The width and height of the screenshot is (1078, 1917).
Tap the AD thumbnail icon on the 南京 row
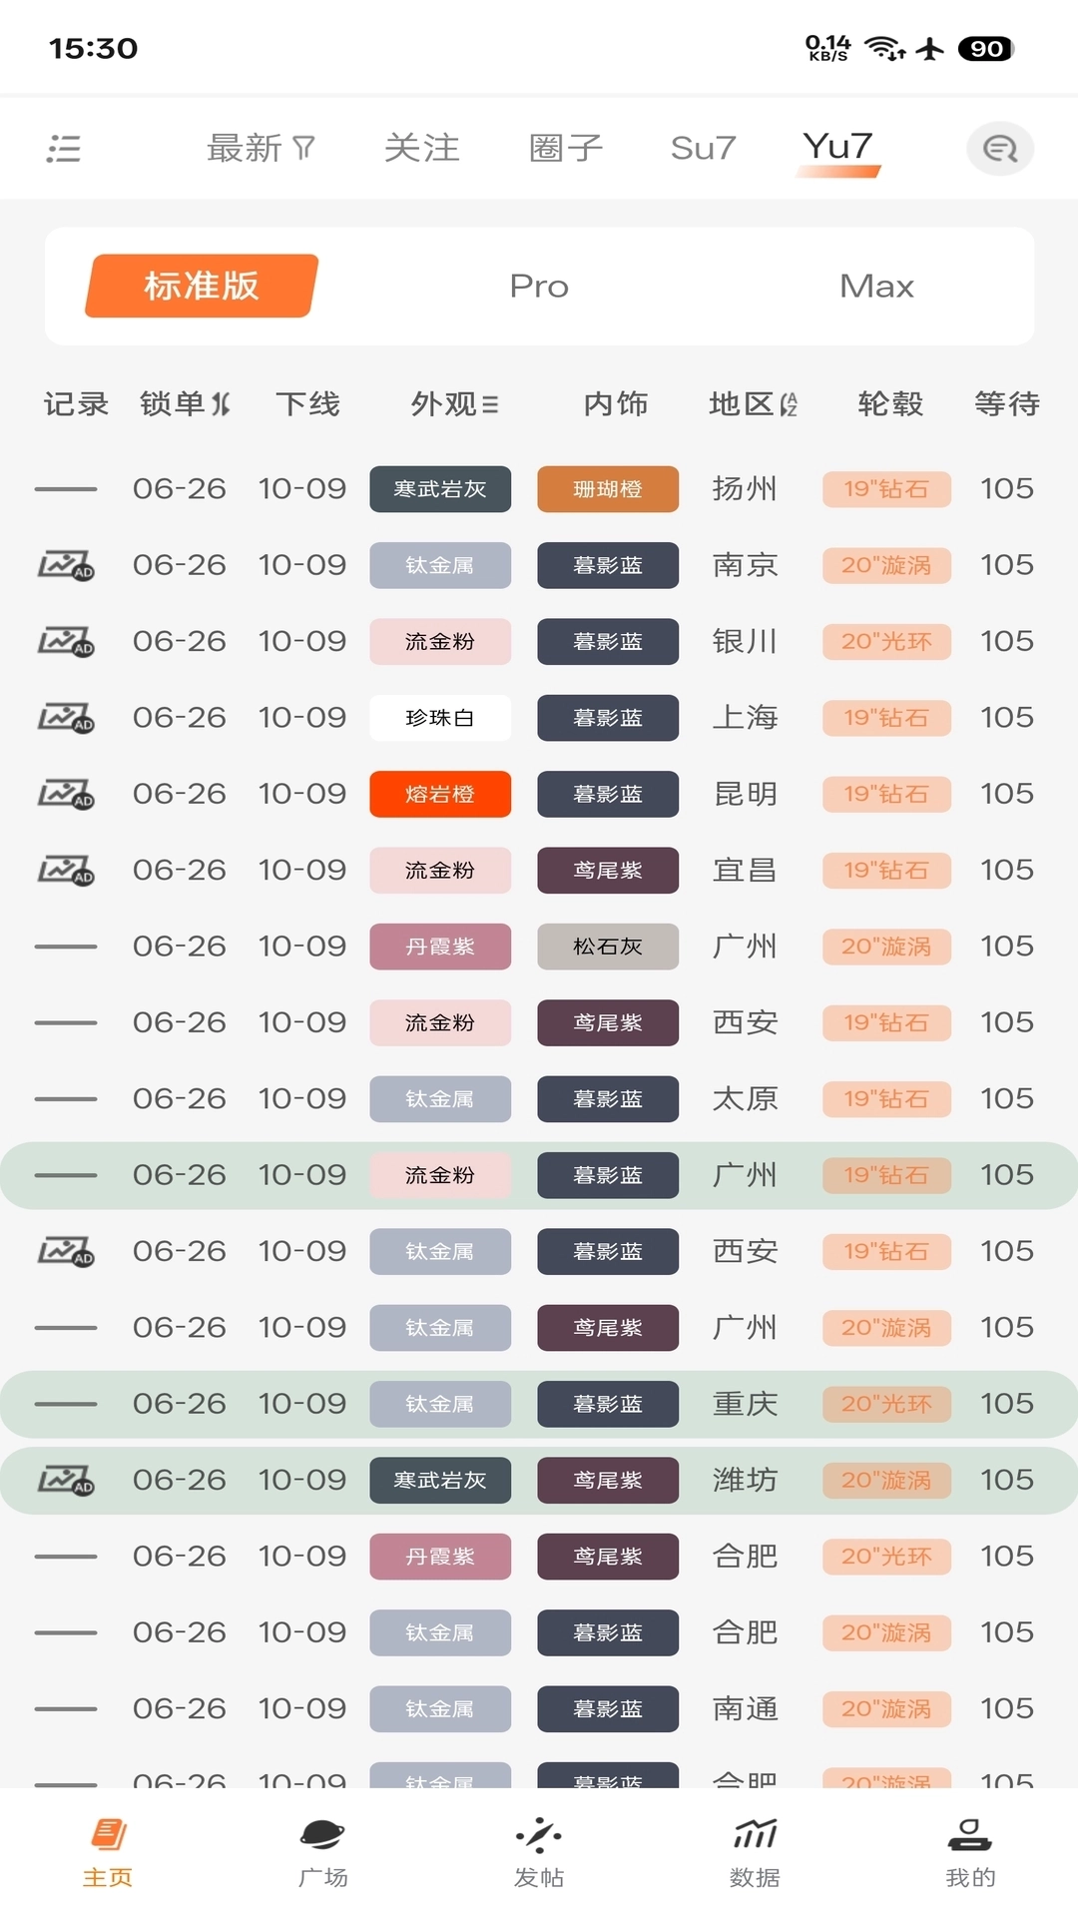pos(66,565)
